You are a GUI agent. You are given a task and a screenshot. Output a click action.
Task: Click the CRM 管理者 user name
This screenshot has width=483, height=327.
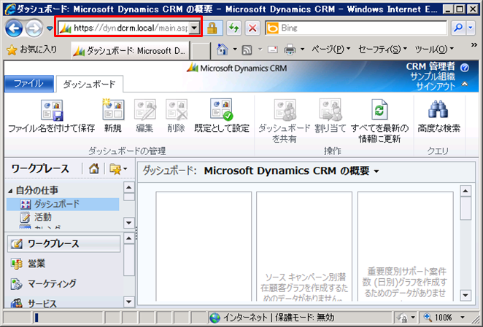pyautogui.click(x=430, y=66)
